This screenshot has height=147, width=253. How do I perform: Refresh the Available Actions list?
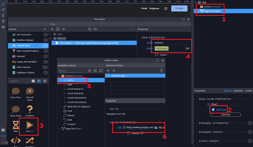(101, 71)
